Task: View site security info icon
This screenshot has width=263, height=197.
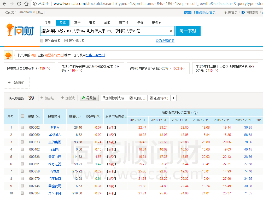Action: point(35,4)
